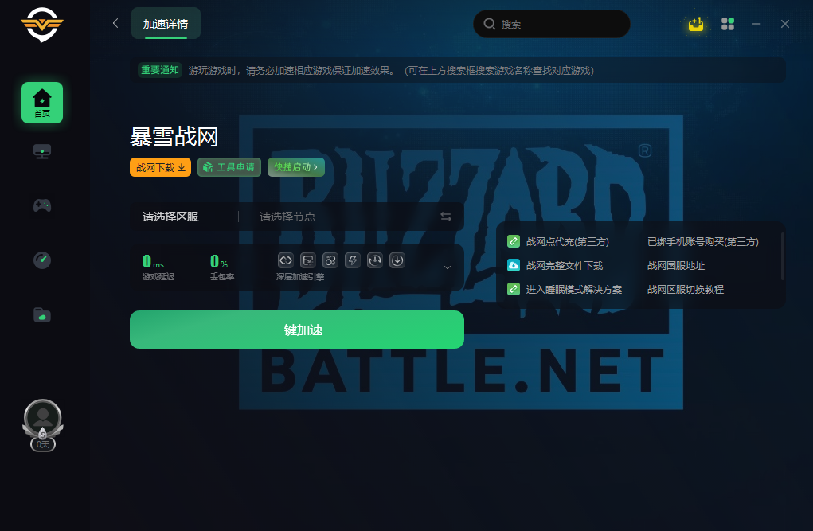Click the 工具申请 button
The height and width of the screenshot is (531, 813).
pos(229,167)
